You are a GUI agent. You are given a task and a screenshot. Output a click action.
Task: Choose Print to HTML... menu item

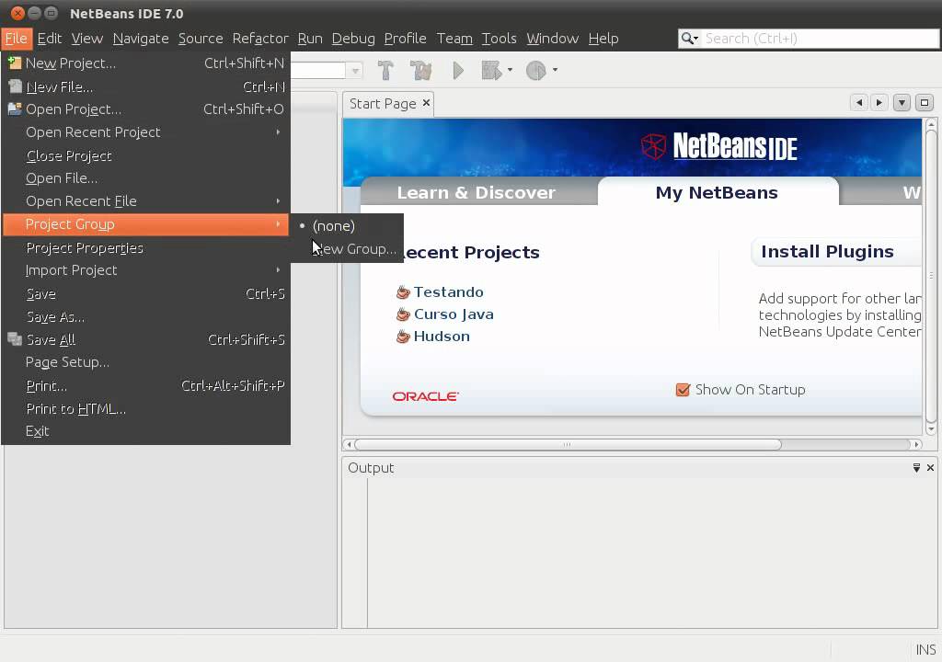(146, 408)
